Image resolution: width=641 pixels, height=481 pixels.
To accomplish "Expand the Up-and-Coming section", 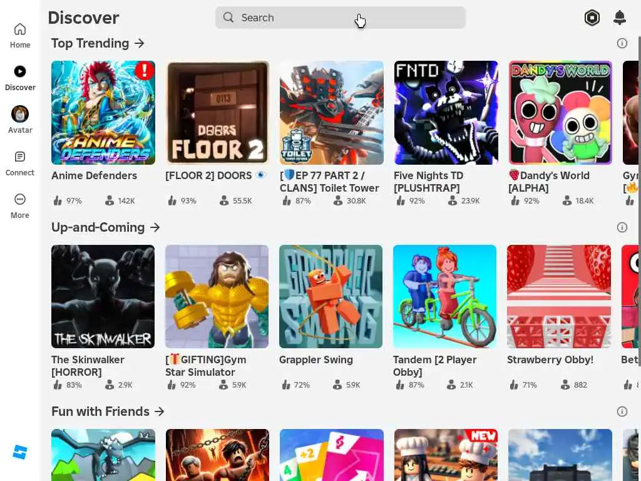I will [155, 227].
